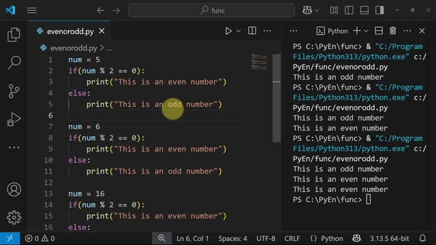Go back with the left arrow
Image resolution: width=436 pixels, height=245 pixels.
point(101,11)
